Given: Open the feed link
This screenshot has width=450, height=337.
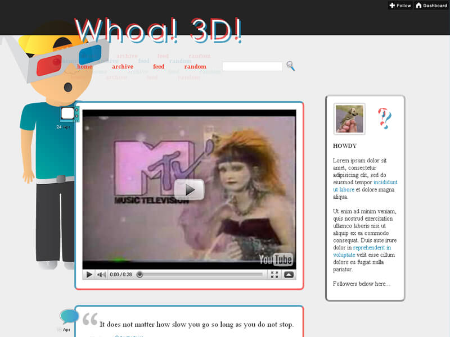Looking at the screenshot, I should pyautogui.click(x=159, y=66).
